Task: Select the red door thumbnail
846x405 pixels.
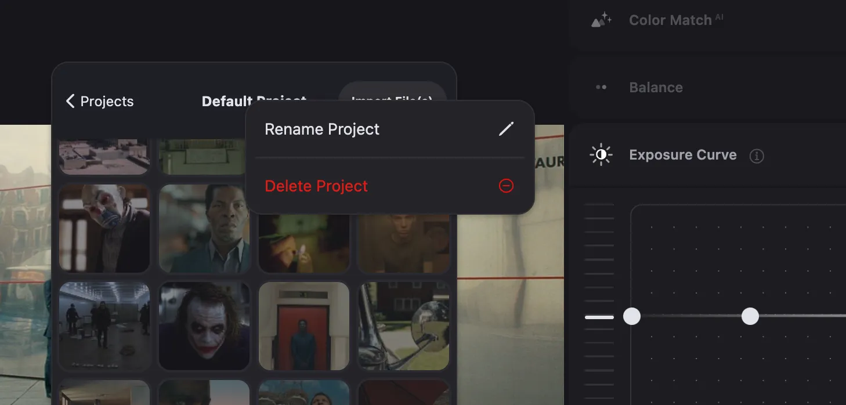Action: point(304,326)
